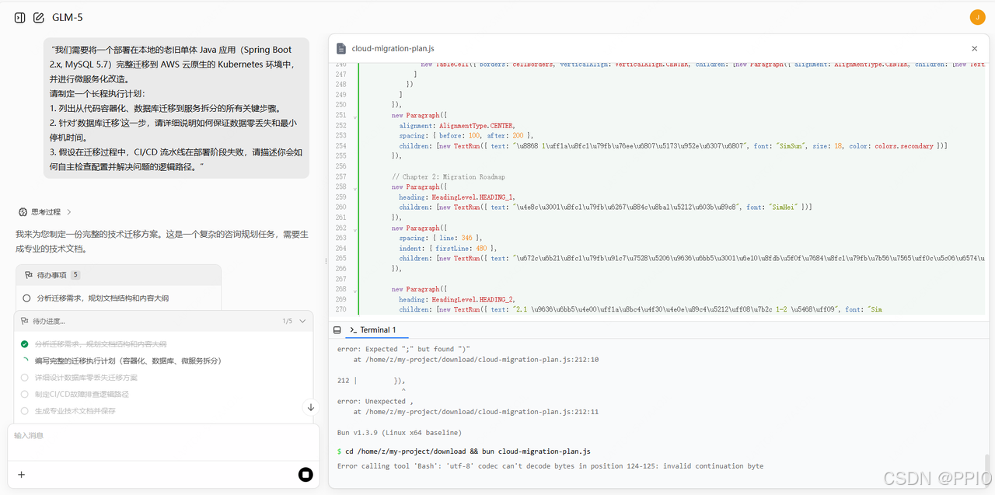Screen dimensions: 995x495
Task: Fold the code block at line 251
Action: point(355,116)
